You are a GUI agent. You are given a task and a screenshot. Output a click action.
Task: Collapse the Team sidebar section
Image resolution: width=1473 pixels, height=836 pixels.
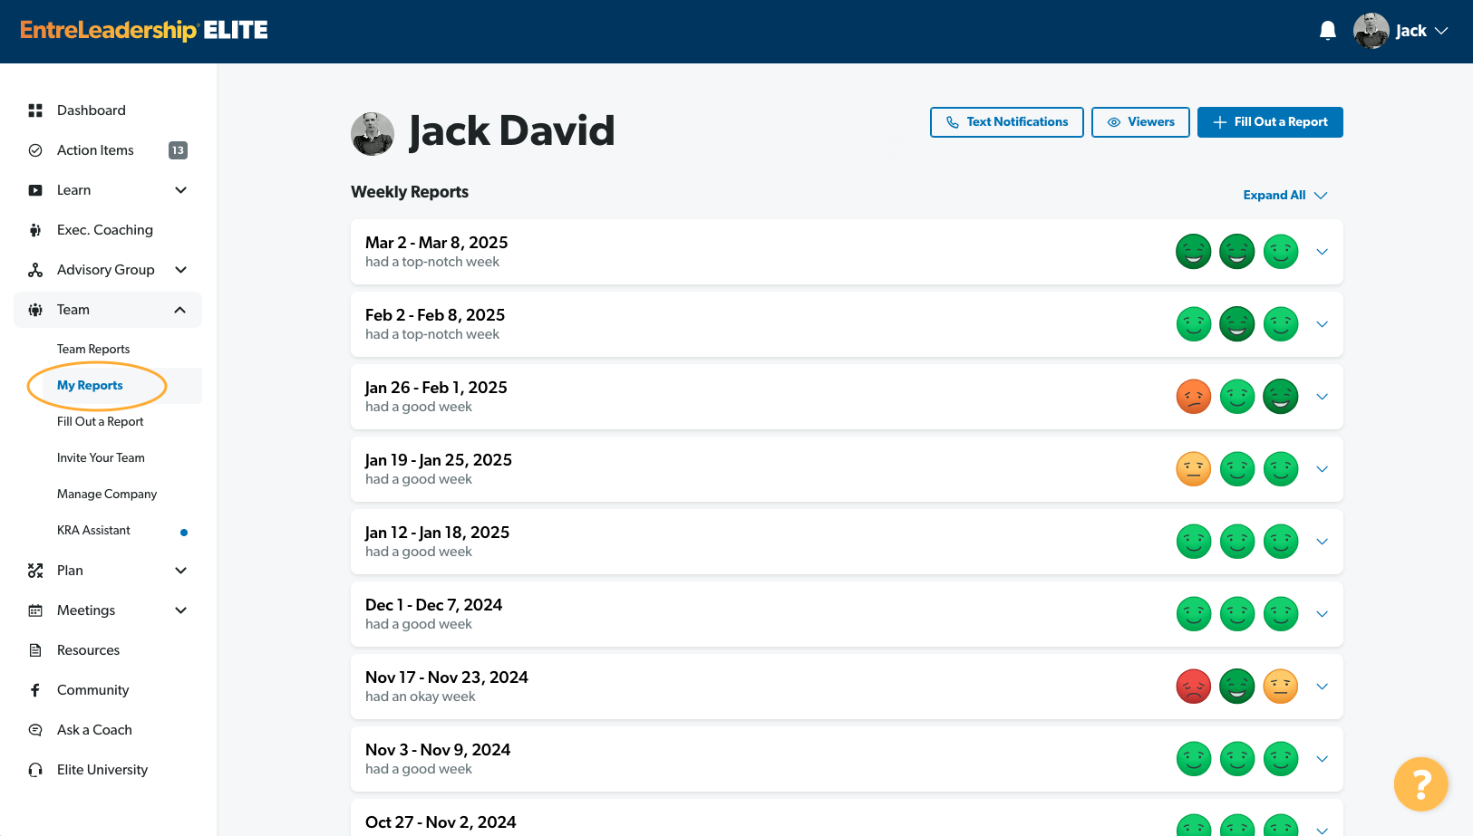pos(179,310)
